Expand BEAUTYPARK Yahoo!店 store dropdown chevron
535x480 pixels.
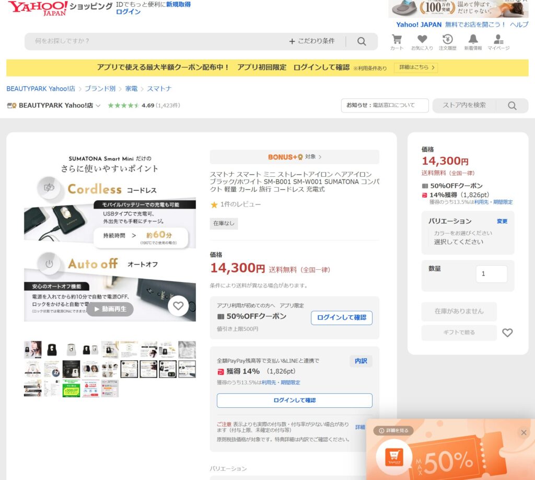(98, 106)
